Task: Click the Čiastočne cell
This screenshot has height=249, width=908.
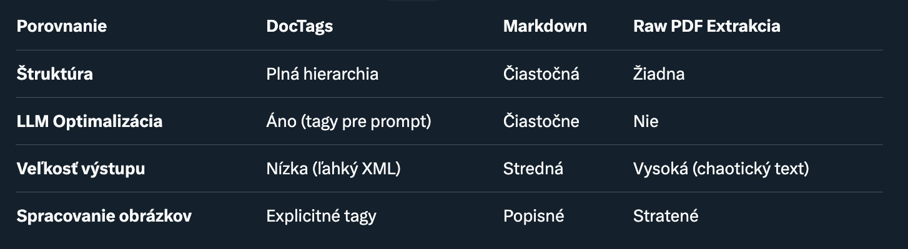Action: [541, 121]
